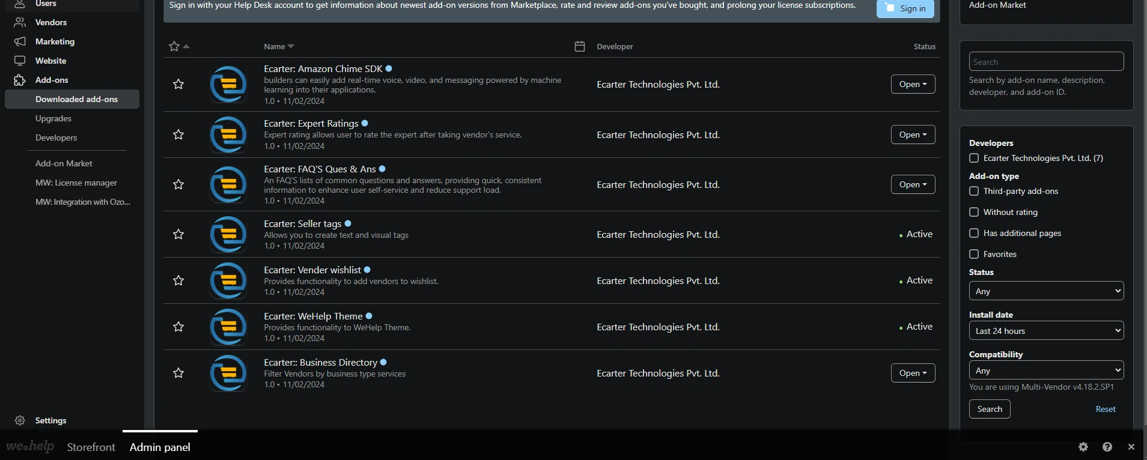
Task: Reset the add-on filters
Action: (1106, 409)
